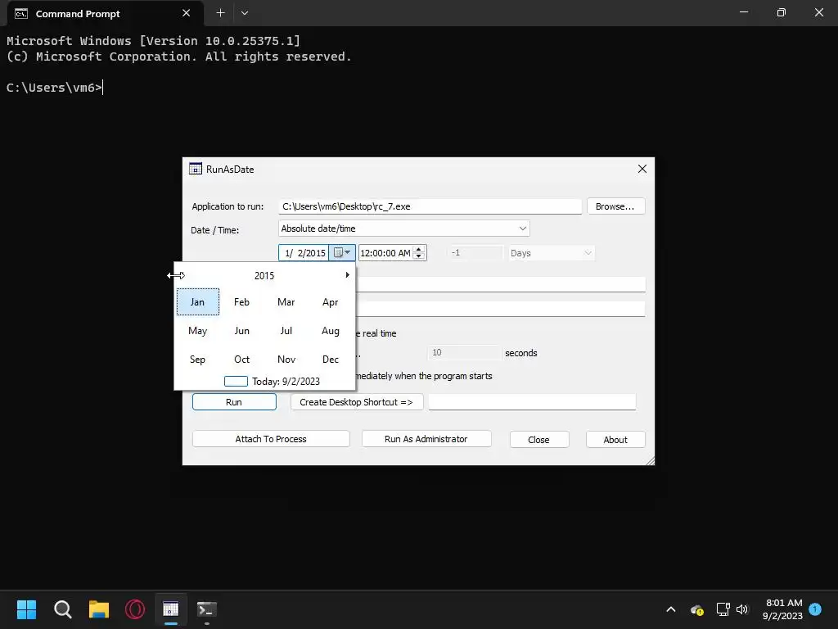Image resolution: width=838 pixels, height=629 pixels.
Task: Click Browse... button
Action: [x=615, y=206]
